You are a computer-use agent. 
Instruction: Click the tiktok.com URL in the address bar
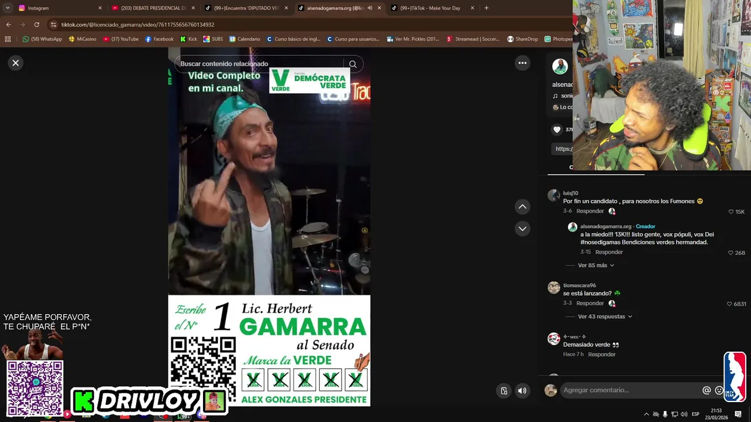[138, 25]
